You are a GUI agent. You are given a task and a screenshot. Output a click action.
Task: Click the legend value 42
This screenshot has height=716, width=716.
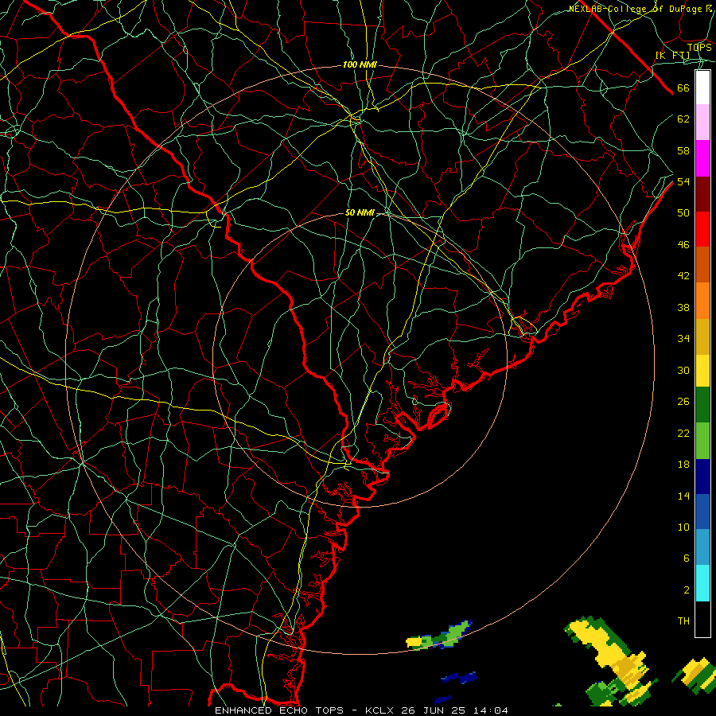(683, 275)
